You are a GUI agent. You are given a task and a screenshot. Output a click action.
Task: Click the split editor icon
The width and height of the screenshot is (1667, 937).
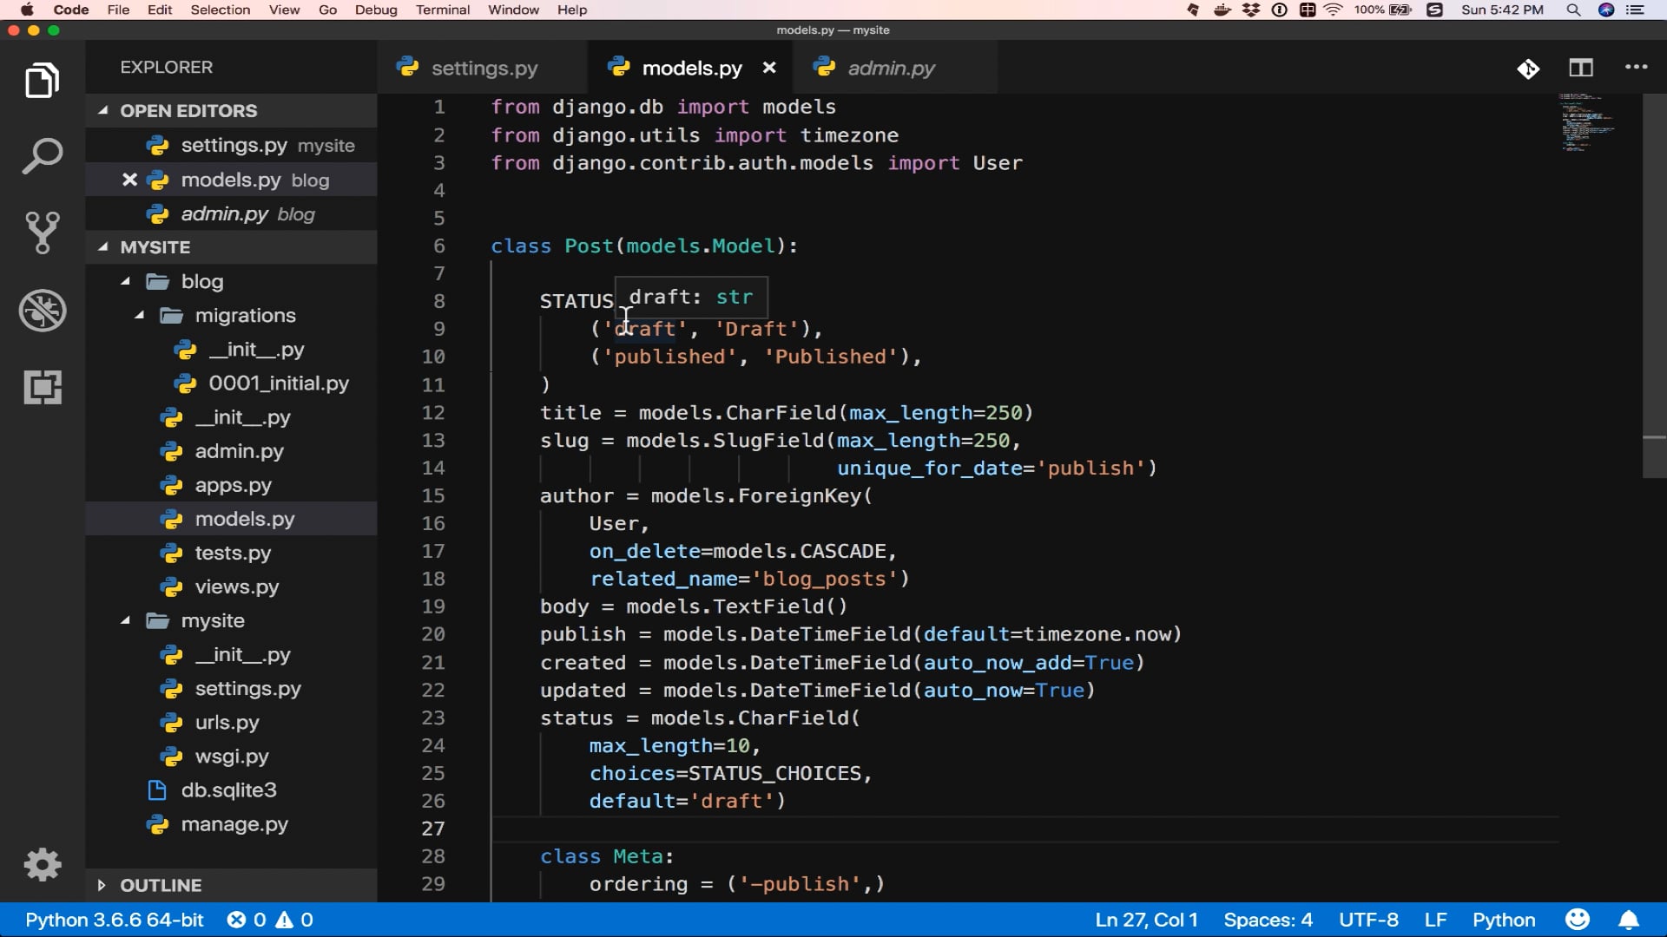click(1580, 68)
